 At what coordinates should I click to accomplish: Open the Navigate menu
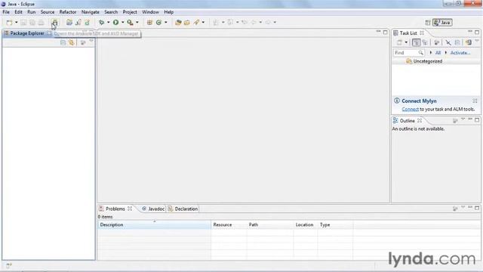(x=91, y=12)
